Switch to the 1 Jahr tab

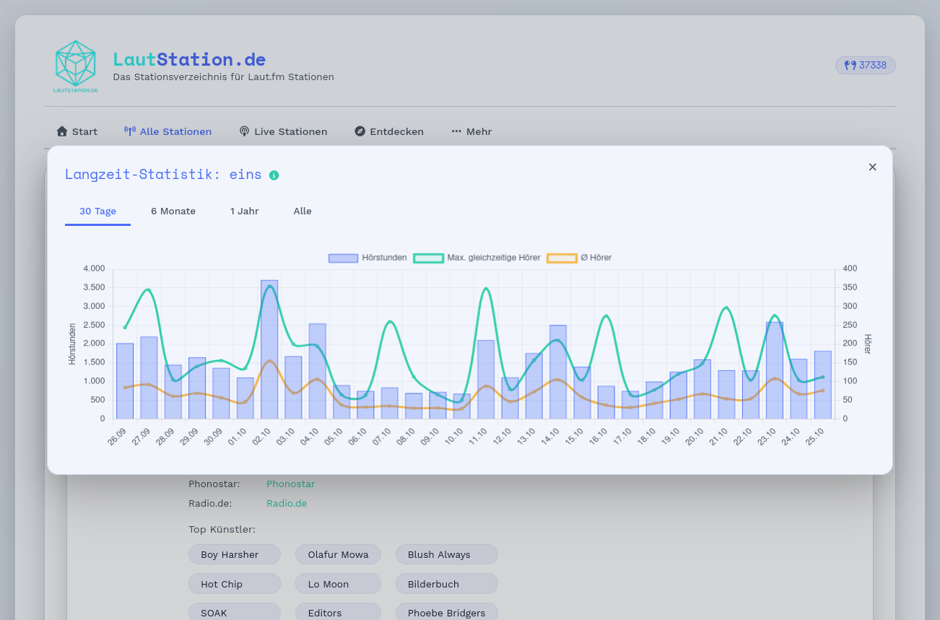coord(245,211)
